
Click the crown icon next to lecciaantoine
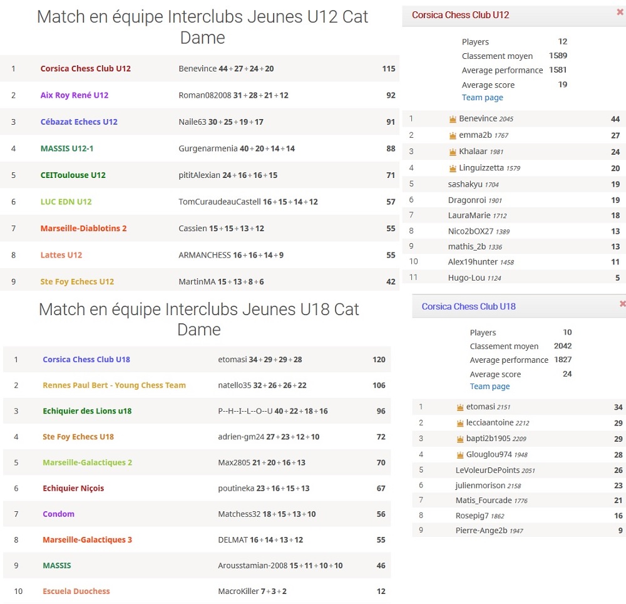pos(460,423)
